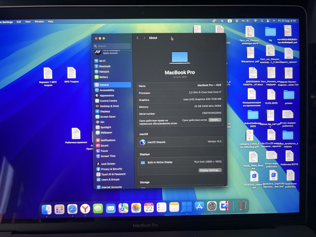Open Photos app from the Dock
The height and width of the screenshot is (237, 316).
136,208
